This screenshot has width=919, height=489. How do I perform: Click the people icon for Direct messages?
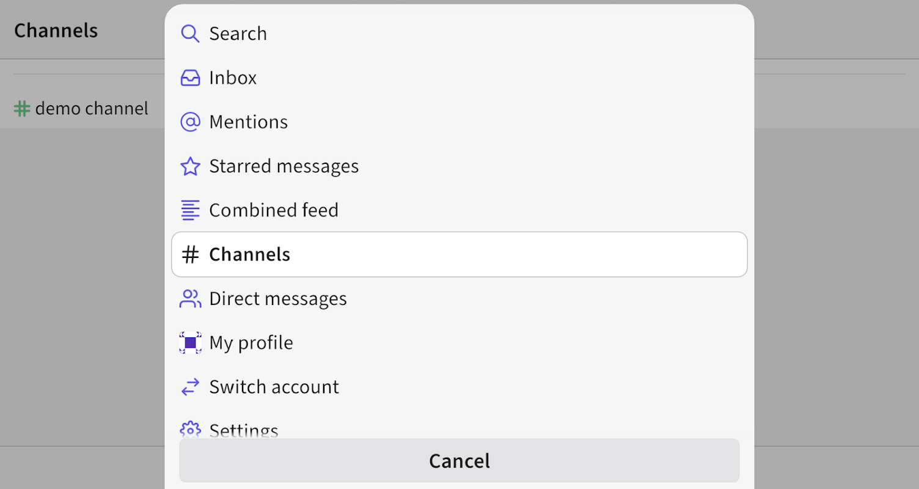point(190,298)
